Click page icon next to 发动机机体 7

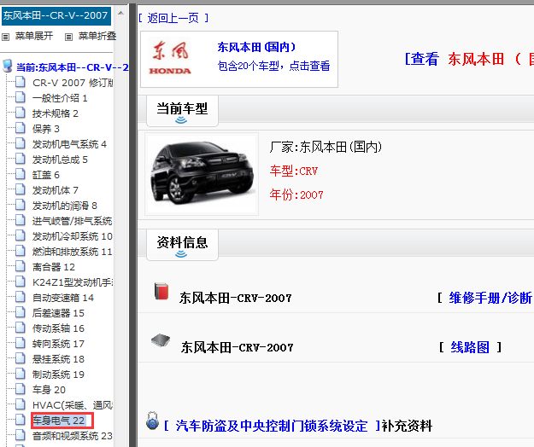coord(21,189)
